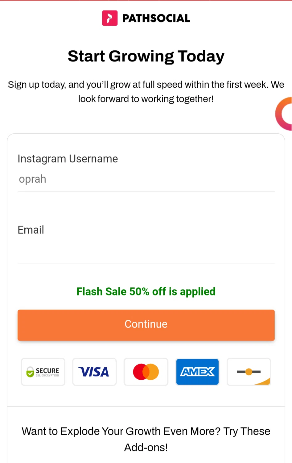This screenshot has height=463, width=292.
Task: Click the Start Growing Today heading
Action: (146, 56)
